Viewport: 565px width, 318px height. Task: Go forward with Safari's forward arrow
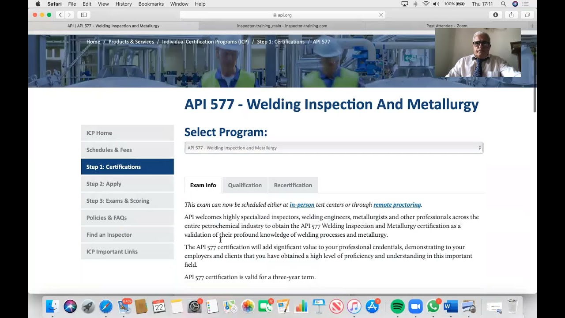click(x=69, y=15)
